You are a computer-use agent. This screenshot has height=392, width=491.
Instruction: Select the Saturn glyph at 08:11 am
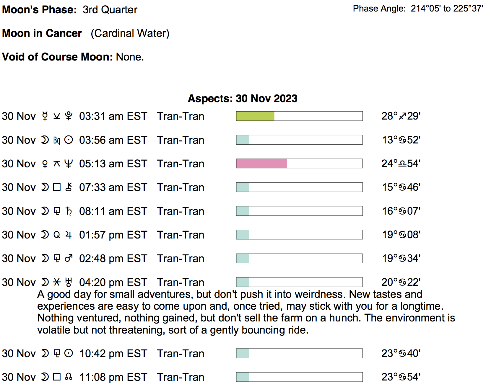click(69, 211)
